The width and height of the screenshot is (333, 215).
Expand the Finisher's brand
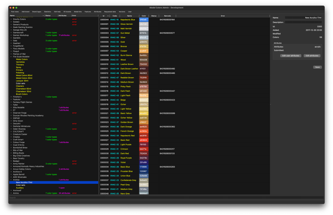(x=11, y=97)
